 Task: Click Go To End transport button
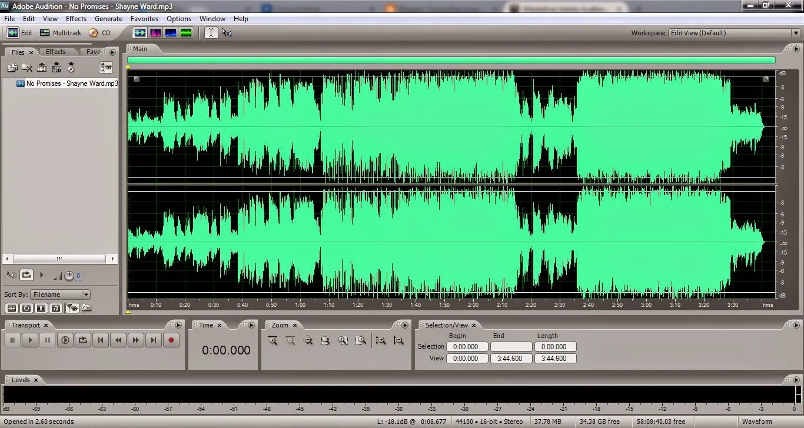(154, 340)
